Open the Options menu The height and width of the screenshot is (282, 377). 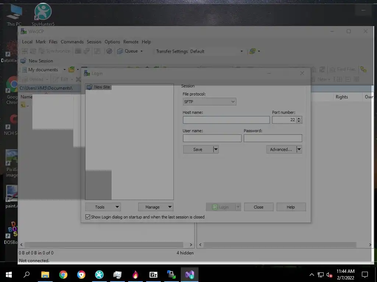tap(112, 42)
